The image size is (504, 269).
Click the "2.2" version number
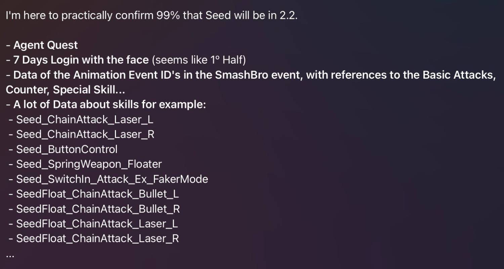(288, 16)
